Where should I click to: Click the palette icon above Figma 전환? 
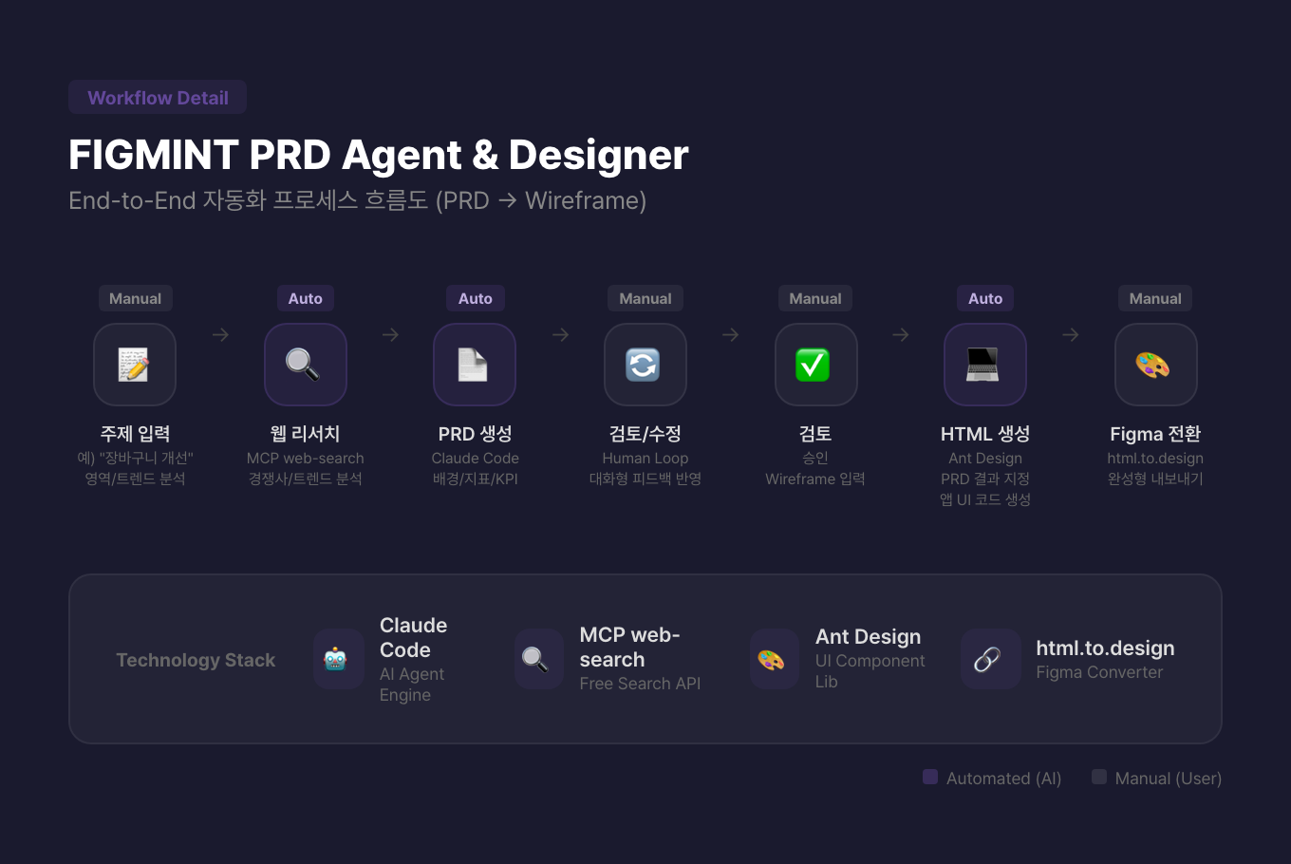tap(1154, 365)
